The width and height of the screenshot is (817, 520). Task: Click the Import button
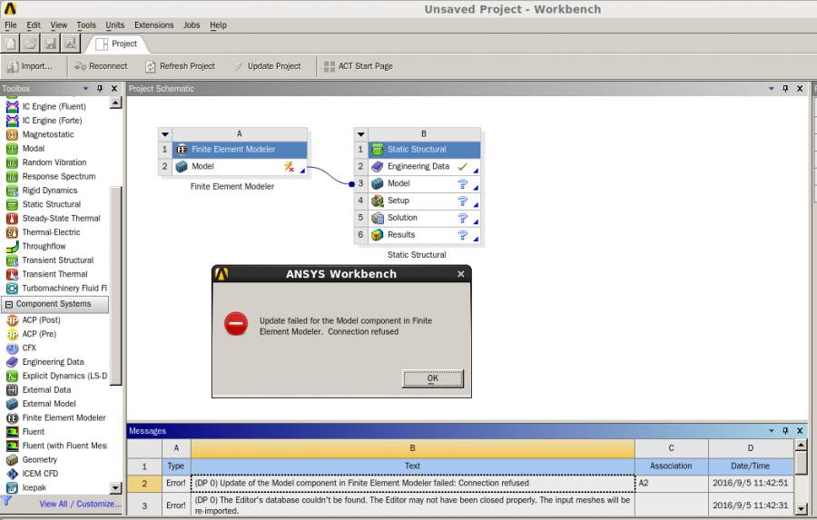(30, 66)
